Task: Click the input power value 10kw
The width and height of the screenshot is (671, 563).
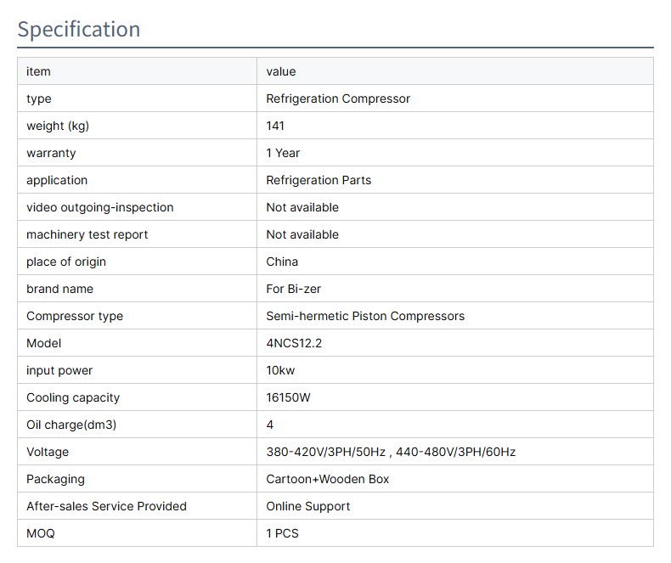Action: coord(280,370)
